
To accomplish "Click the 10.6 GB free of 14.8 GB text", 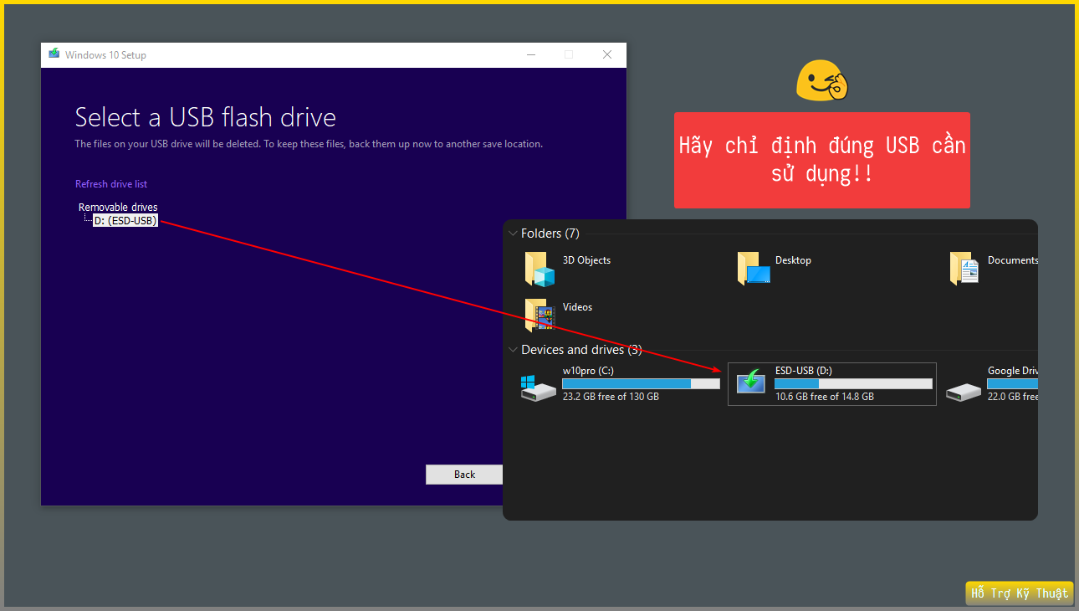I will [x=825, y=397].
